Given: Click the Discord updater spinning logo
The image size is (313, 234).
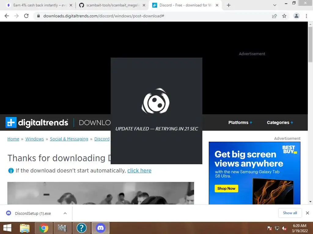Looking at the screenshot, I should click(x=156, y=101).
